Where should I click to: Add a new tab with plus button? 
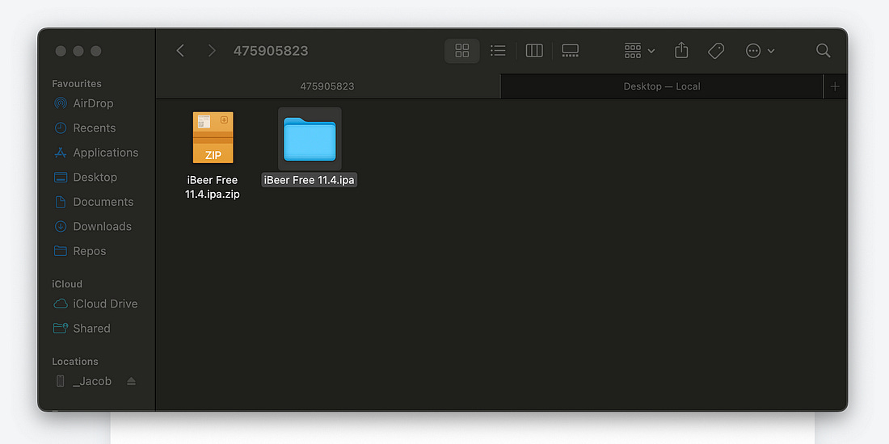[x=835, y=86]
